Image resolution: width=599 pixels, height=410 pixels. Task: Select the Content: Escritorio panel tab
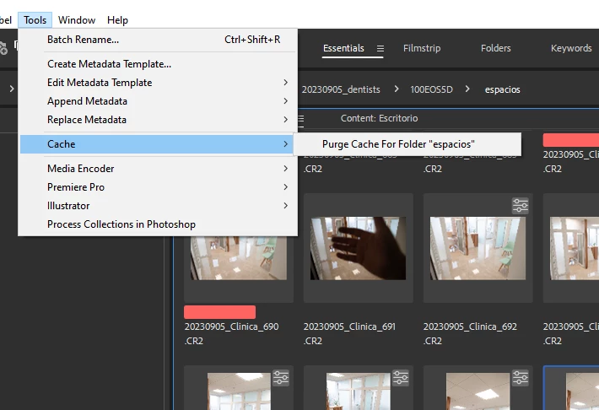[x=379, y=118]
